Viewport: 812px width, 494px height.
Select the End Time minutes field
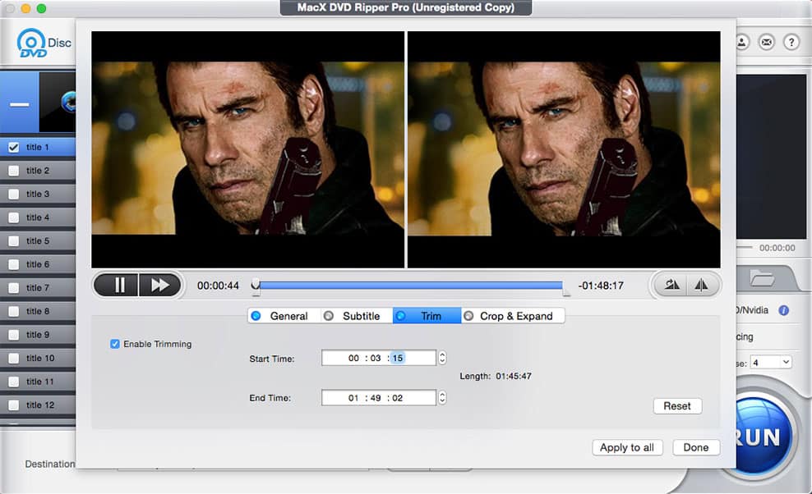(x=376, y=398)
